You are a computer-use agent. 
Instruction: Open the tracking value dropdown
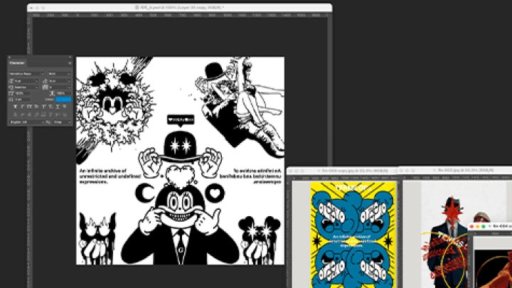pyautogui.click(x=69, y=87)
